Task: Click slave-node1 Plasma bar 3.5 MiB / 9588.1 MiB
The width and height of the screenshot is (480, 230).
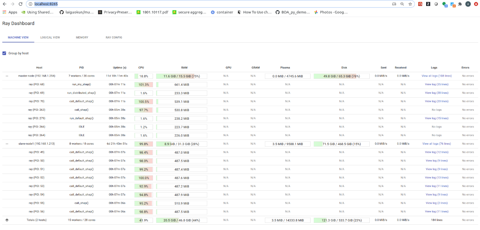Action: coord(288,144)
